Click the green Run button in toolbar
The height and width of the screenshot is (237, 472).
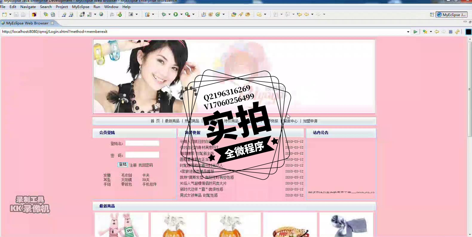point(176,14)
